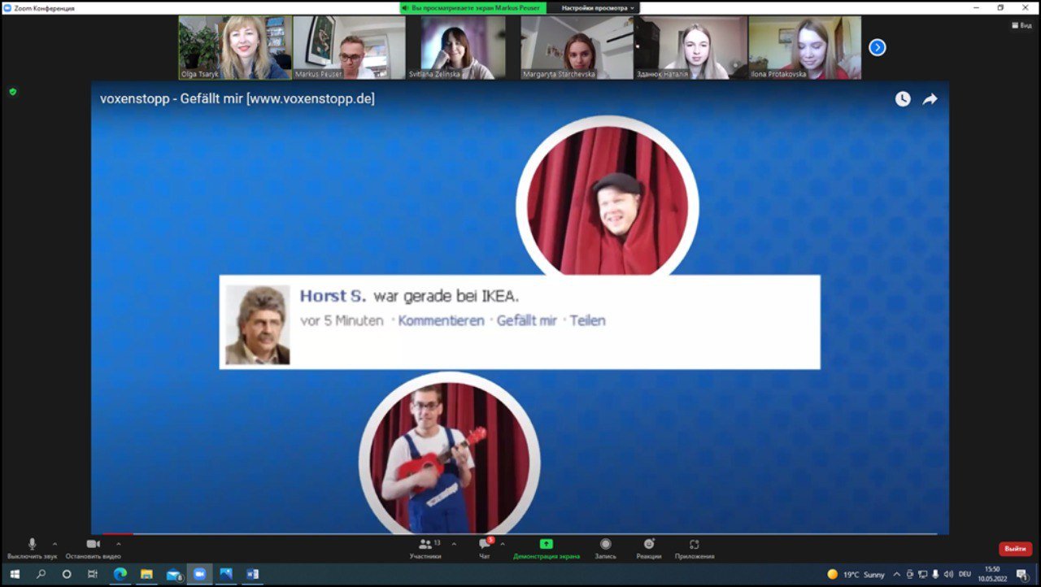Screen dimensions: 1041x587
Task: Select Svitlana Zelinska video thumbnail
Action: click(463, 47)
